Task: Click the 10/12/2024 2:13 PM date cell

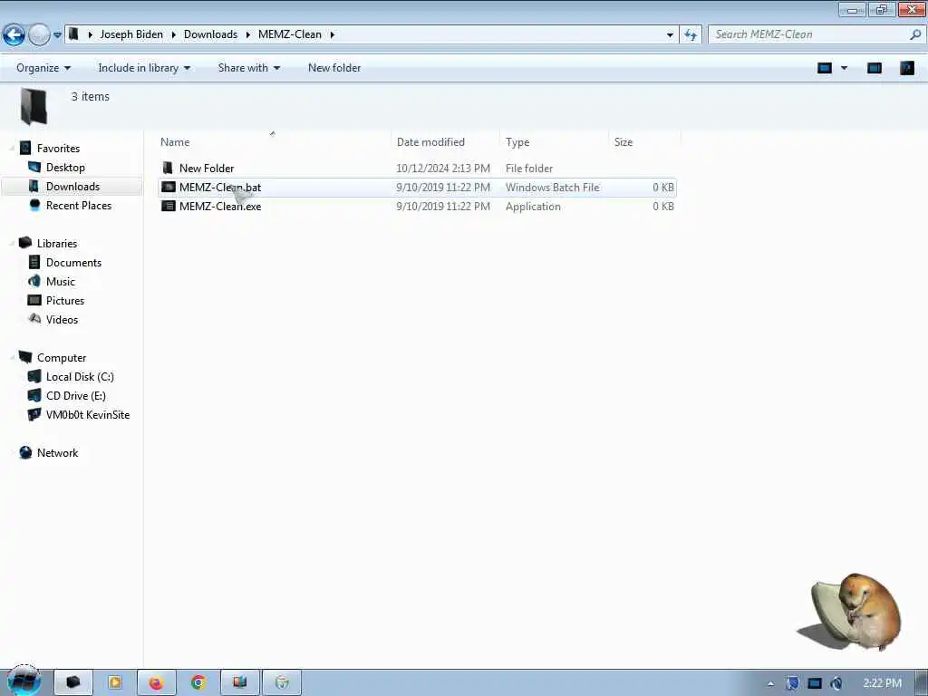Action: 442,168
